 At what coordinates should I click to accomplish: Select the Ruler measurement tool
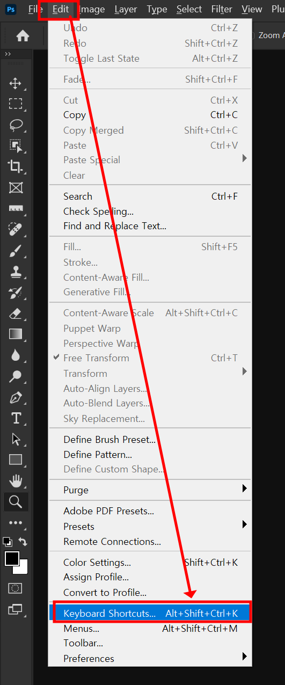(16, 208)
